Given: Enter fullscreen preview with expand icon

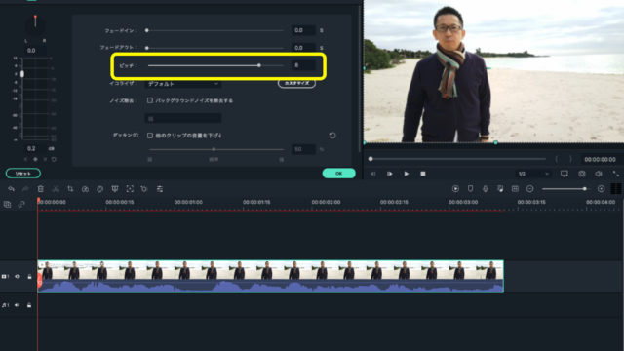Looking at the screenshot, I should [615, 174].
